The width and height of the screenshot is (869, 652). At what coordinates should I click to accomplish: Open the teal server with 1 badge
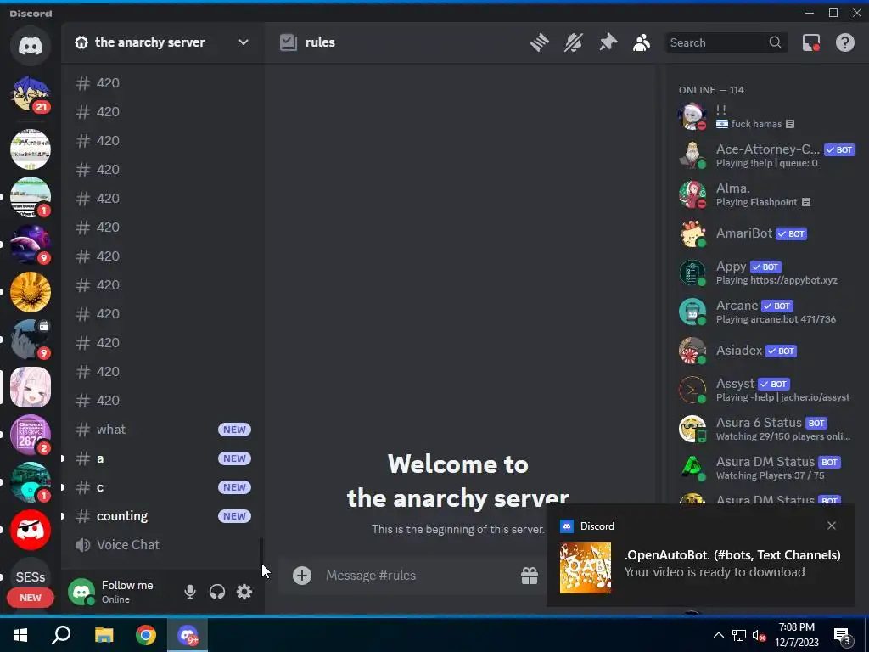click(31, 482)
